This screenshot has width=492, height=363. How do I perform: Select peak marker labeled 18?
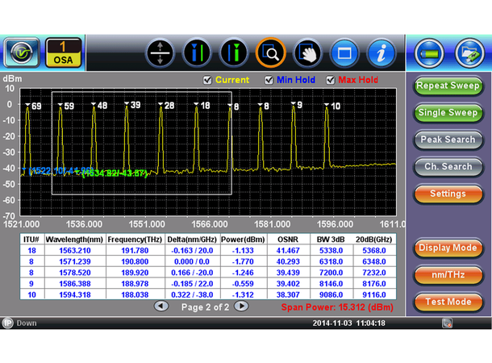[x=202, y=106]
